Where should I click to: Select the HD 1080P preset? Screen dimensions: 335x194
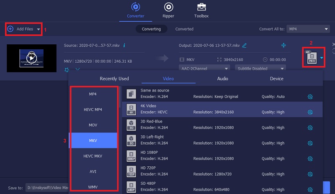tap(222, 156)
